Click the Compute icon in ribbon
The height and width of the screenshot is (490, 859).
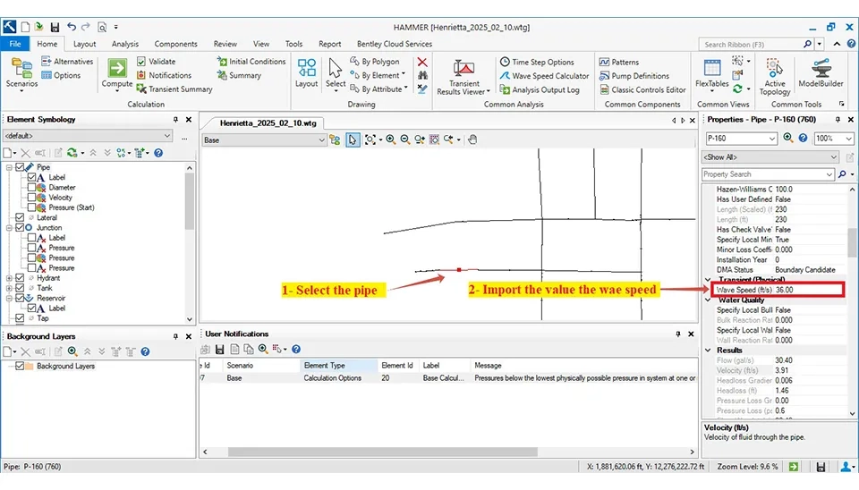click(x=117, y=72)
